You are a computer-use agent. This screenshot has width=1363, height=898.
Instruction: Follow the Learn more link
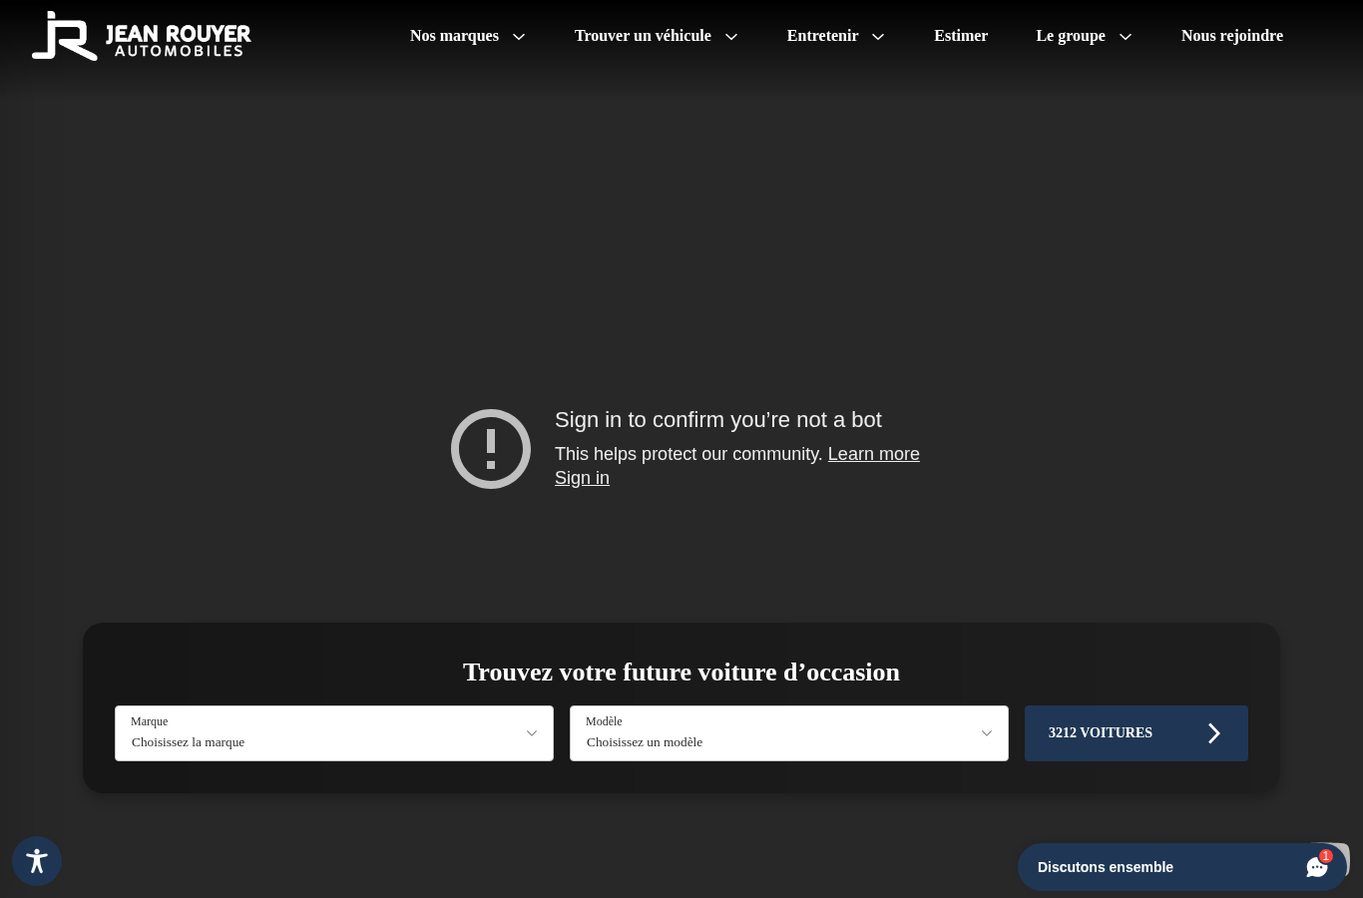tap(874, 454)
